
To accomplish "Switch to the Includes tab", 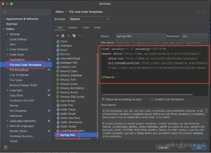I will click(72, 27).
